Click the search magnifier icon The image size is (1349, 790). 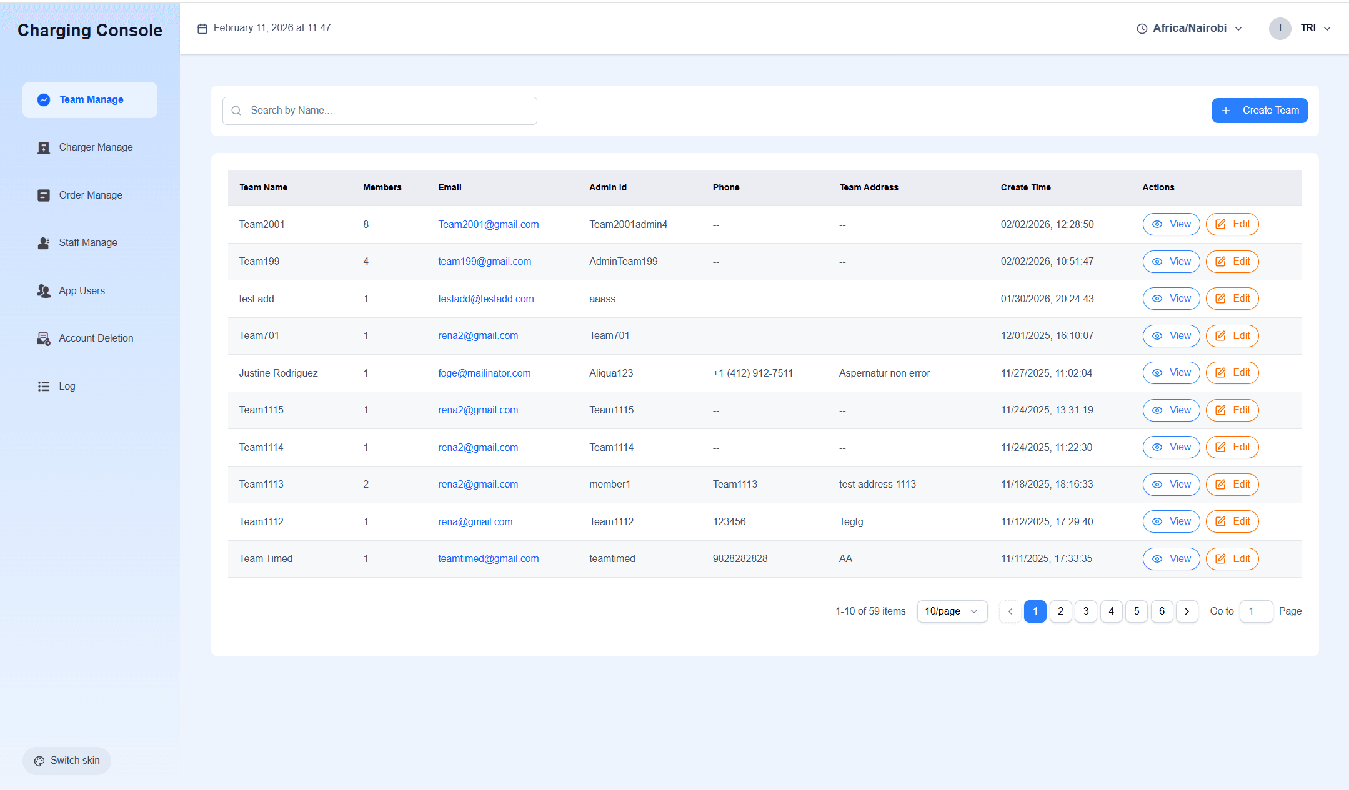click(236, 111)
